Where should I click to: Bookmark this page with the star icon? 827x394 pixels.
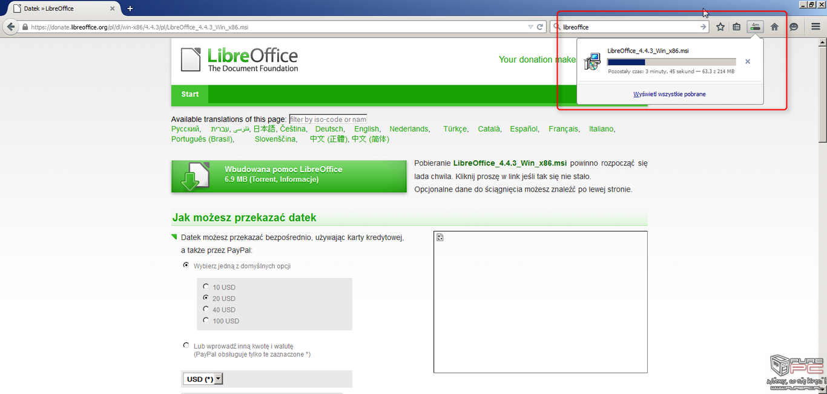click(720, 27)
